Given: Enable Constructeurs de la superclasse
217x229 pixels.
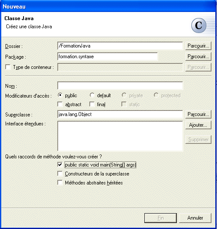Looking at the screenshot, I should (60, 174).
